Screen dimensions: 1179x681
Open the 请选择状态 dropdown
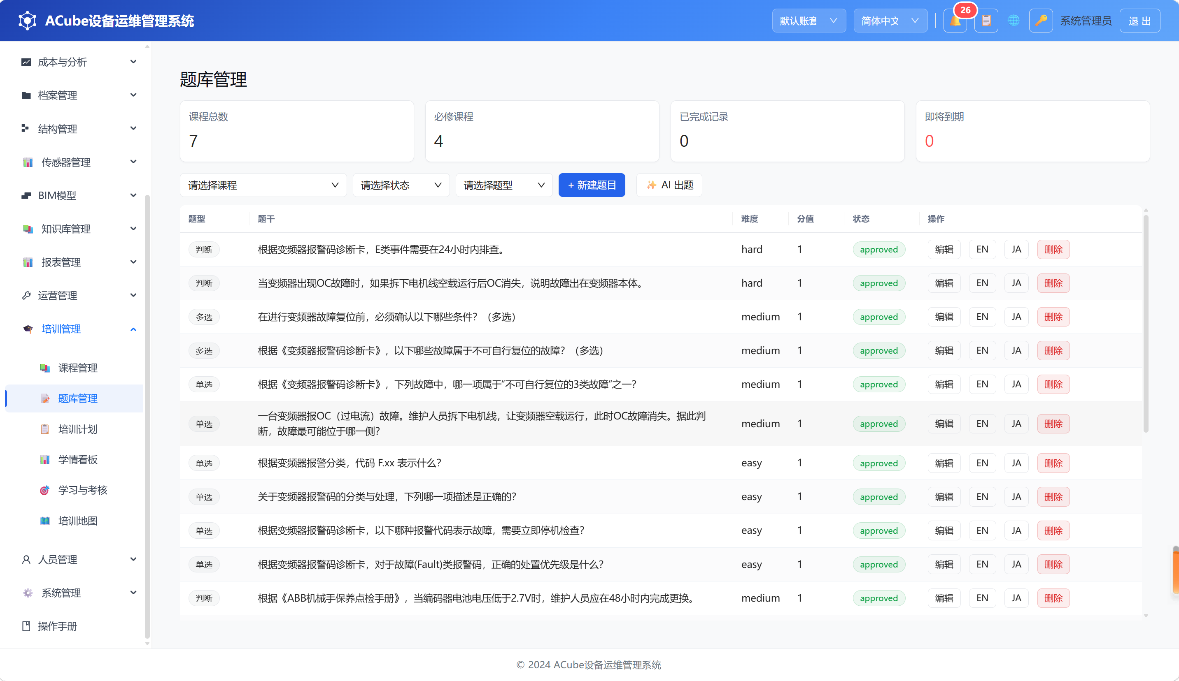click(401, 185)
